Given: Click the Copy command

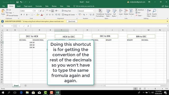Looking at the screenshot, I should (10, 13).
